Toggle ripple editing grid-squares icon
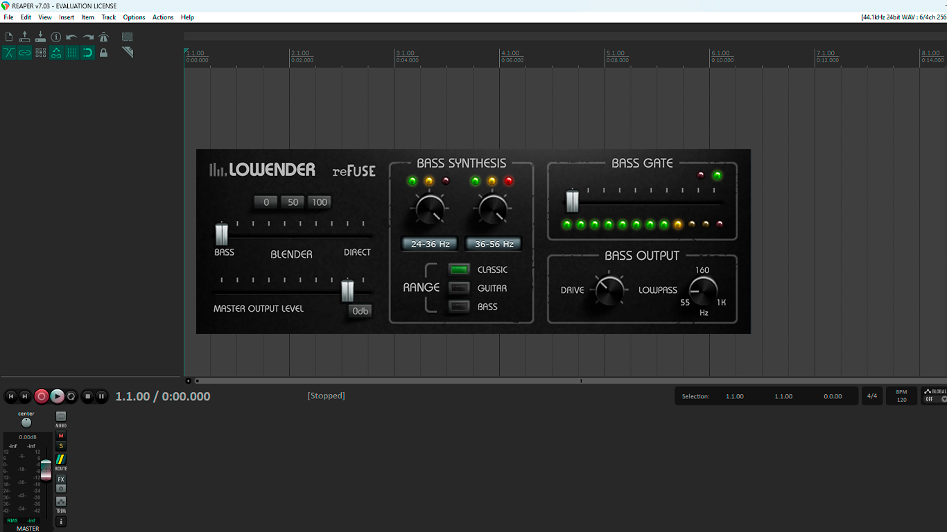 (40, 53)
